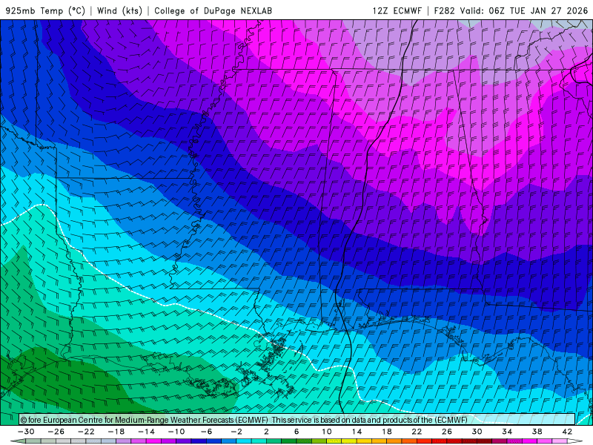Click the −22 color scale label
Viewport: 593px width, 445px height.
pos(86,432)
